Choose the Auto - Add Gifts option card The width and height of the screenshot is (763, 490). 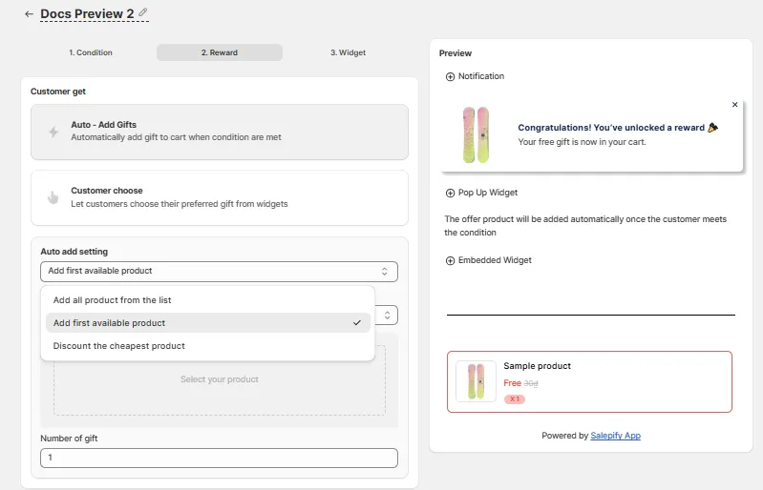(x=220, y=133)
